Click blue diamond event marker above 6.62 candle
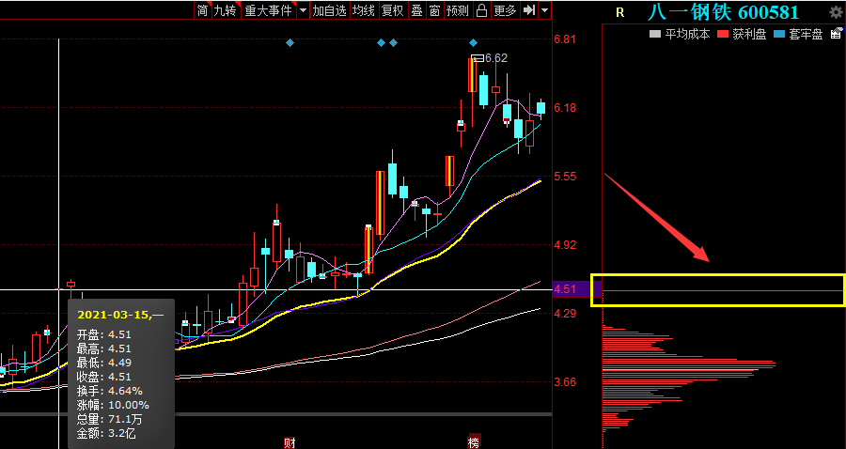 coord(473,42)
